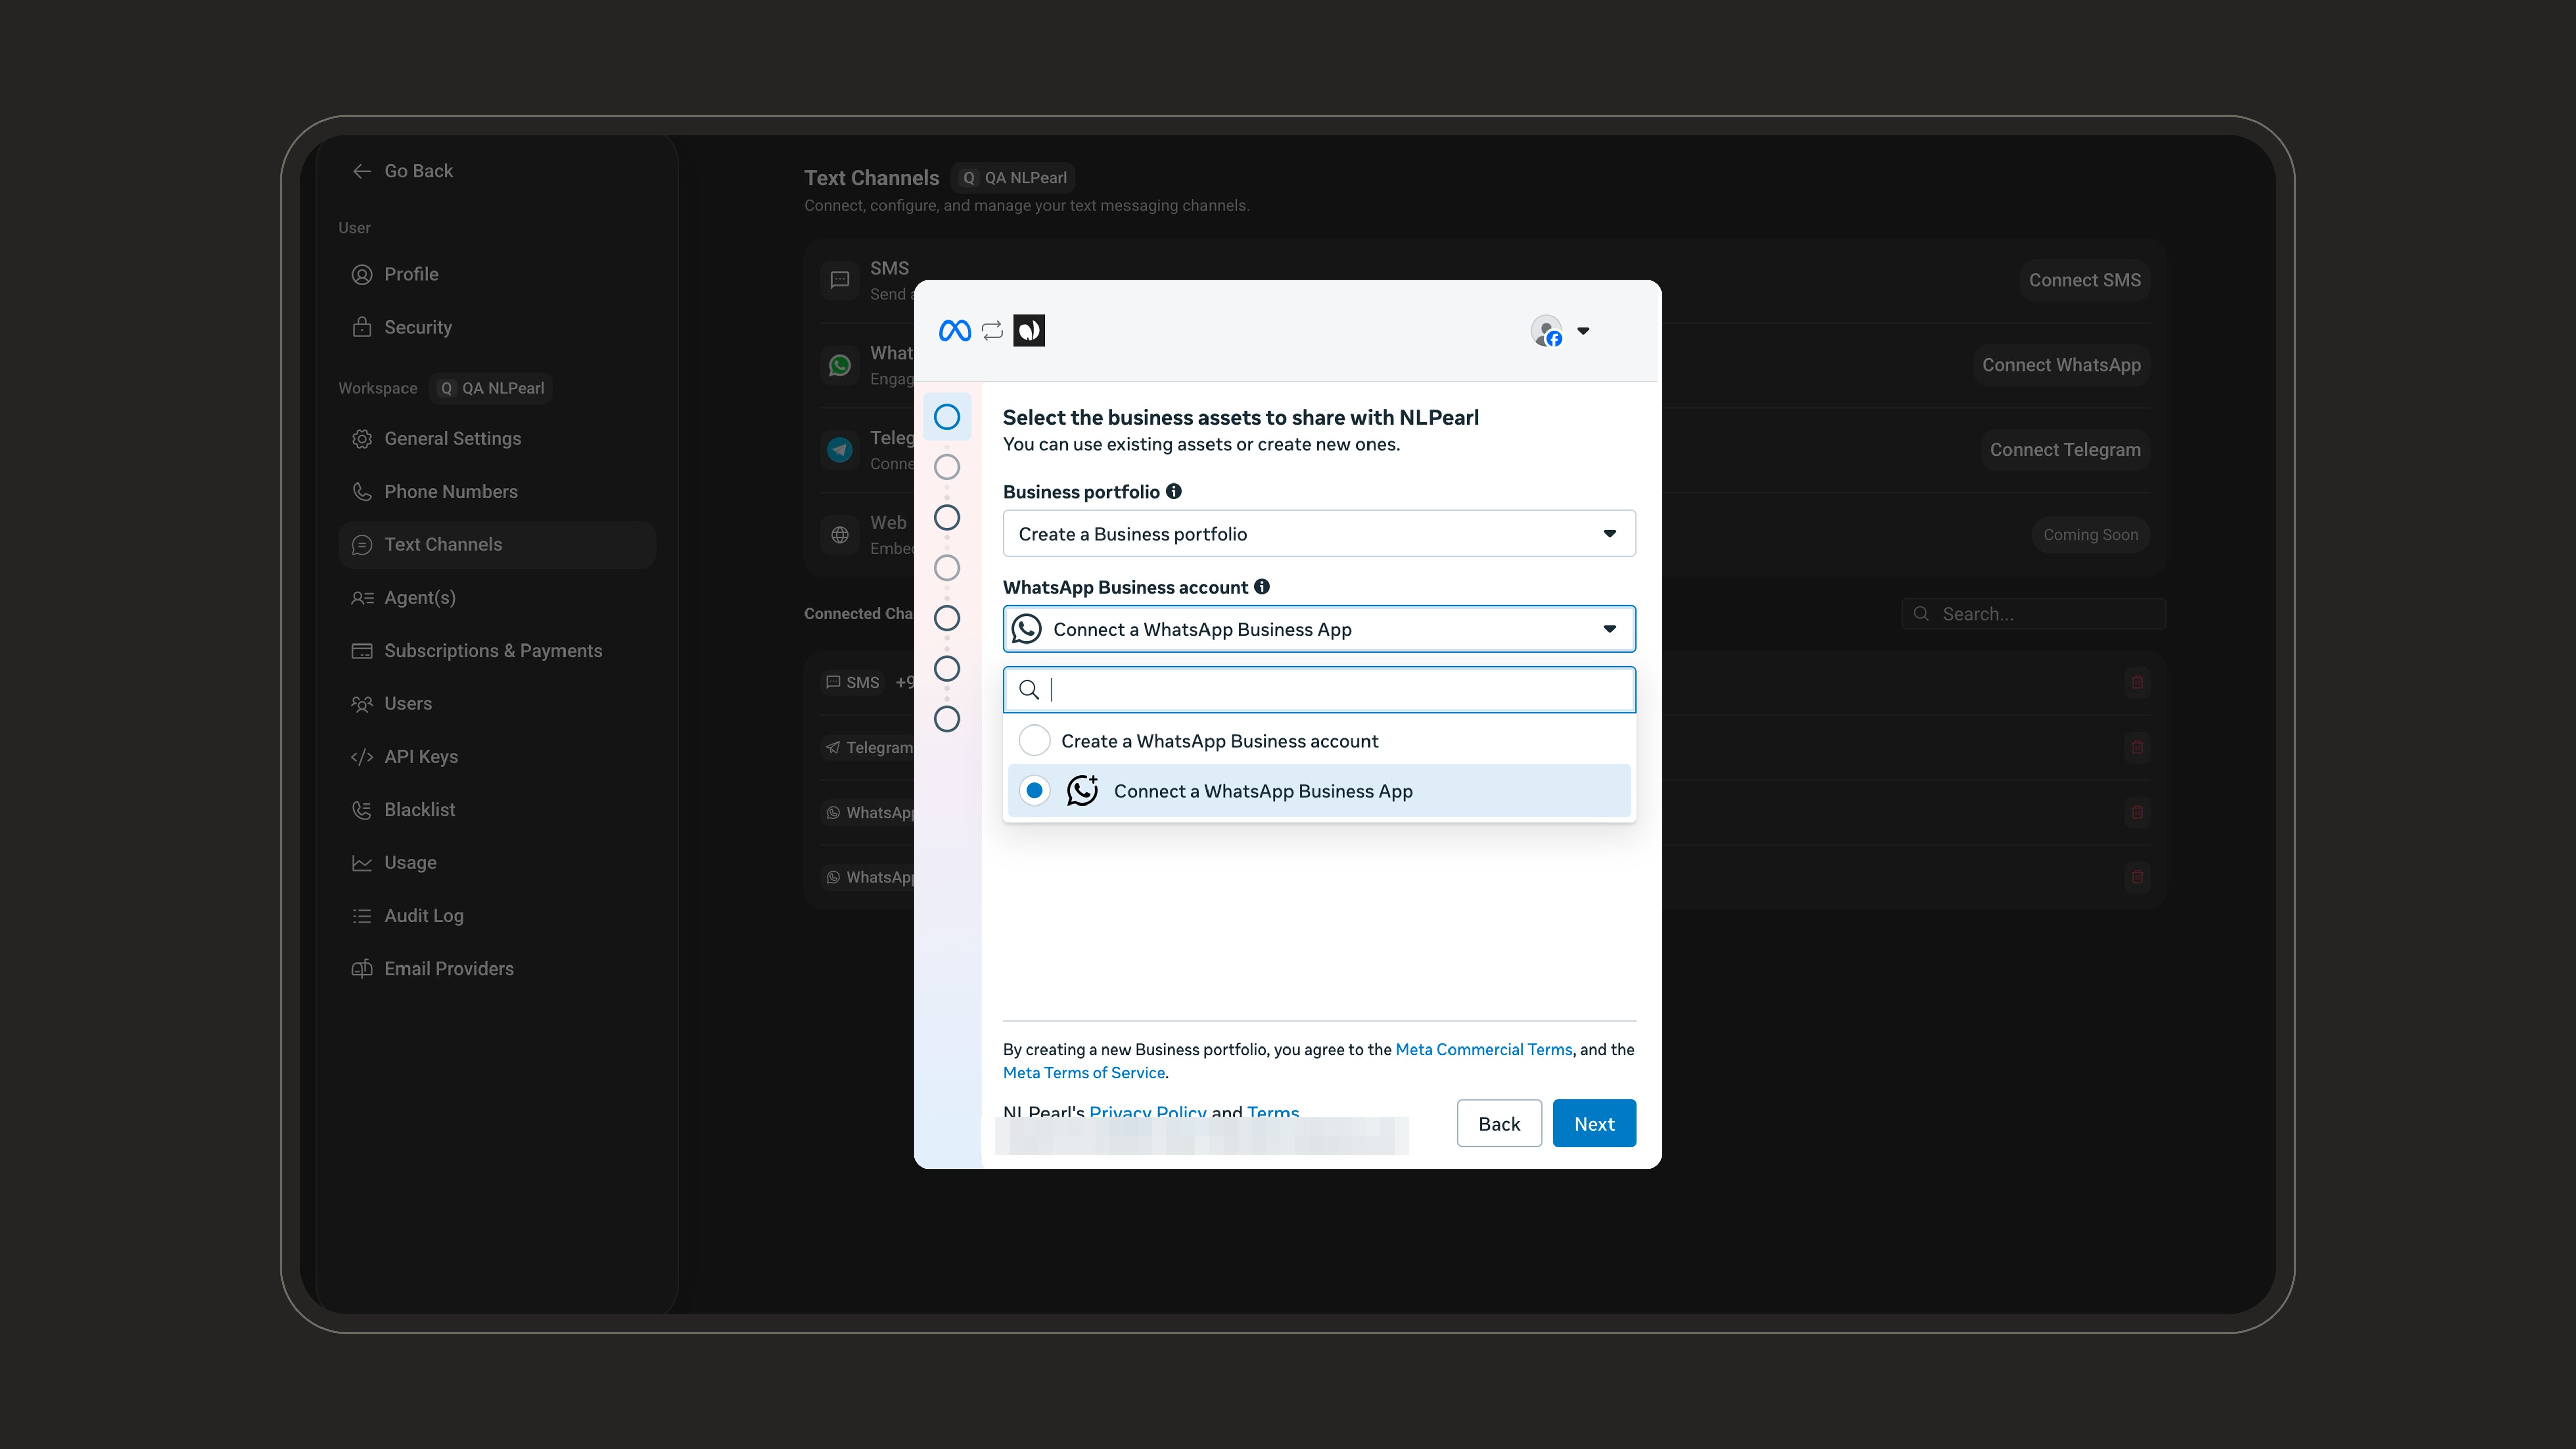The width and height of the screenshot is (2576, 1449).
Task: Click the Email Providers mailbox icon
Action: pyautogui.click(x=362, y=969)
